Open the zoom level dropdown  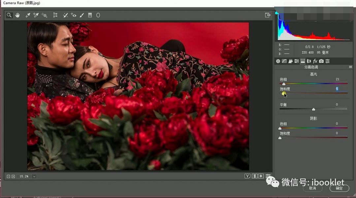(34, 176)
